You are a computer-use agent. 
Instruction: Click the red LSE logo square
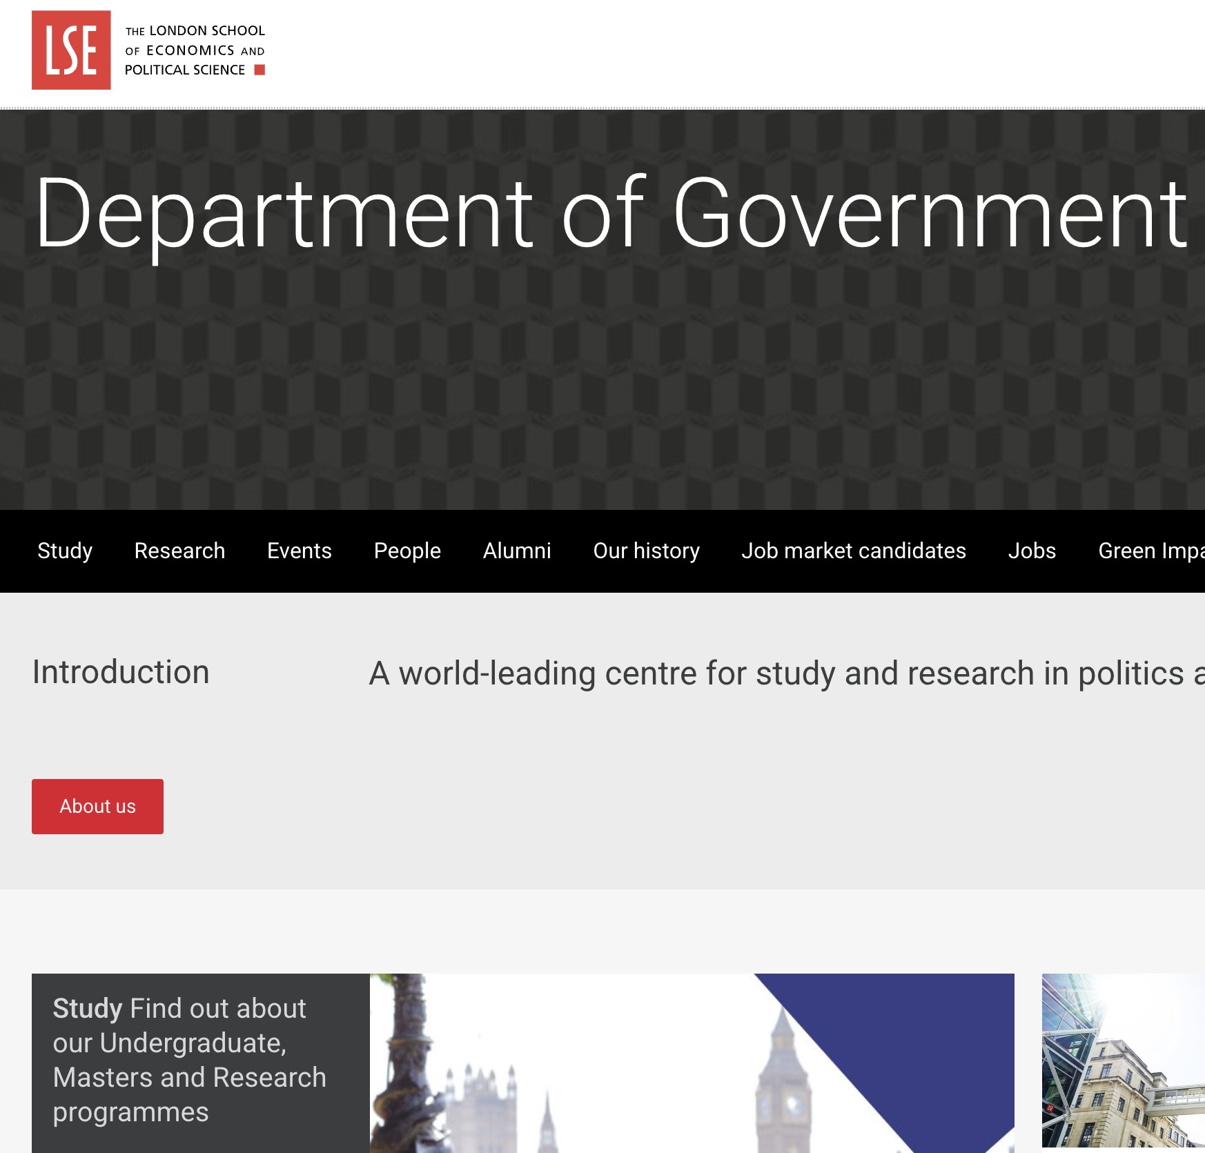click(x=71, y=50)
